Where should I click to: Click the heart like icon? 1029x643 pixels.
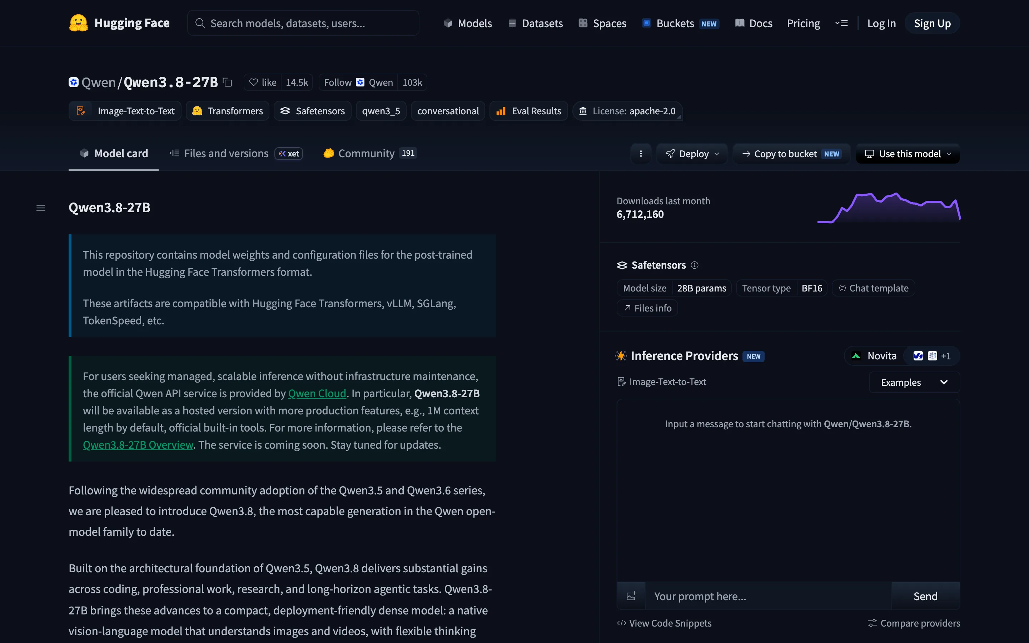click(253, 82)
